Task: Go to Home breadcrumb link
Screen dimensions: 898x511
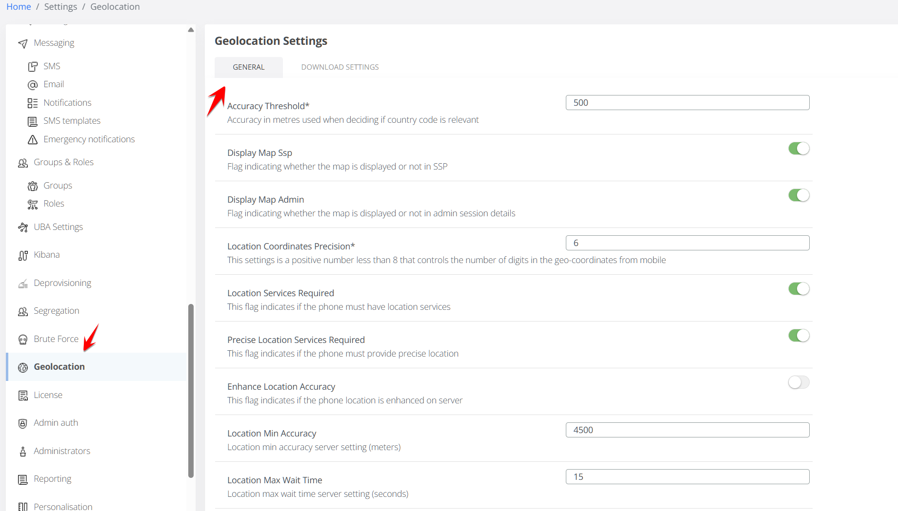Action: (19, 7)
